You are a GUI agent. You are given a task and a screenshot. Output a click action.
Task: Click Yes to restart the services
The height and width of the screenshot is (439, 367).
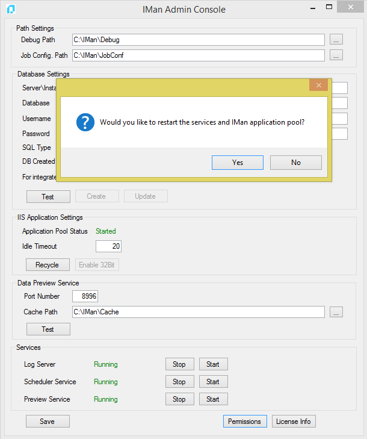(x=238, y=163)
